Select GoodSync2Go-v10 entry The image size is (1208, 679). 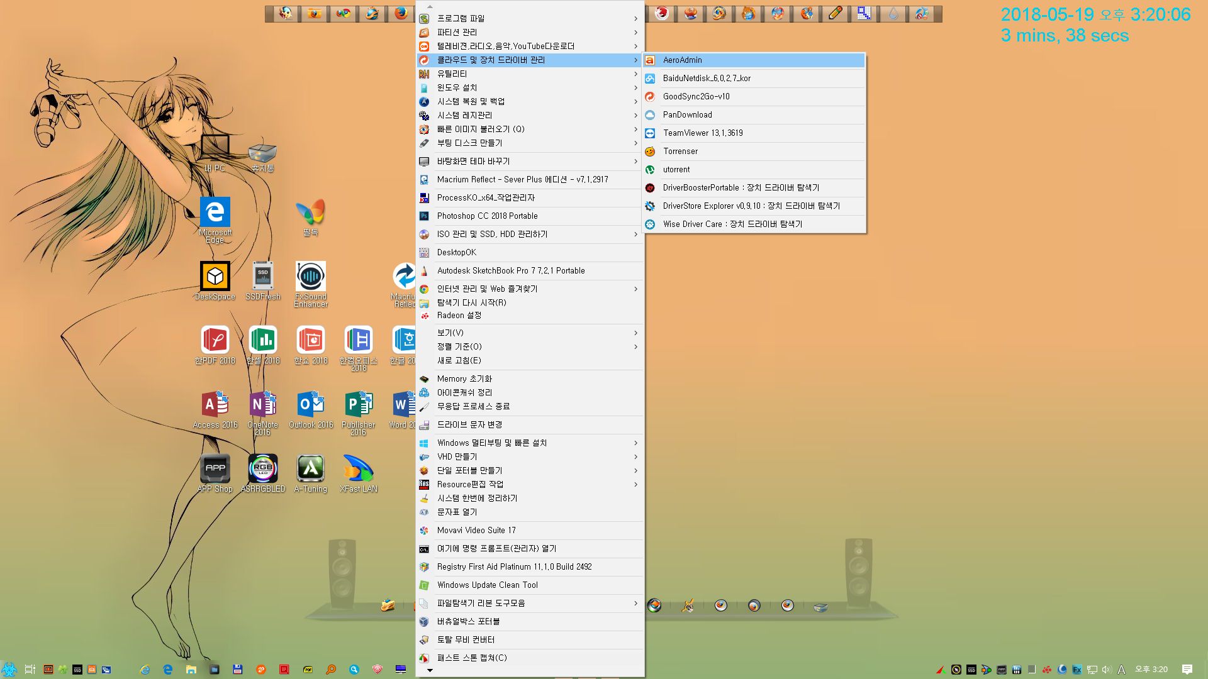click(754, 96)
